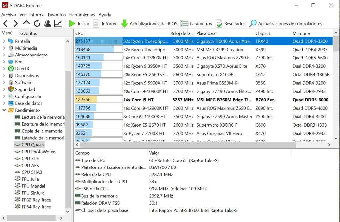Click the Configuración icon in tree

click(11, 96)
